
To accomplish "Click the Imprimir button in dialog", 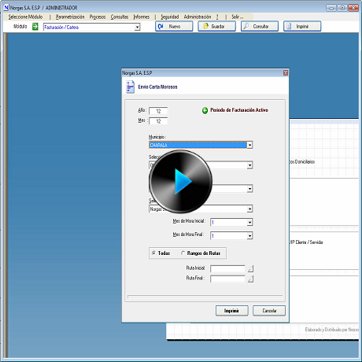I will coord(231,311).
